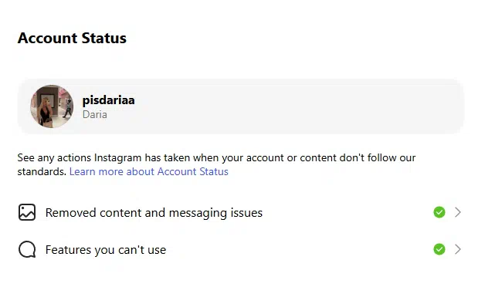
Task: Click the Daria display name
Action: [95, 114]
